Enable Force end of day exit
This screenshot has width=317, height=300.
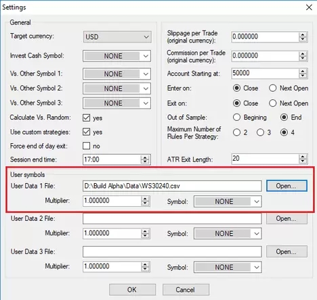(86, 146)
